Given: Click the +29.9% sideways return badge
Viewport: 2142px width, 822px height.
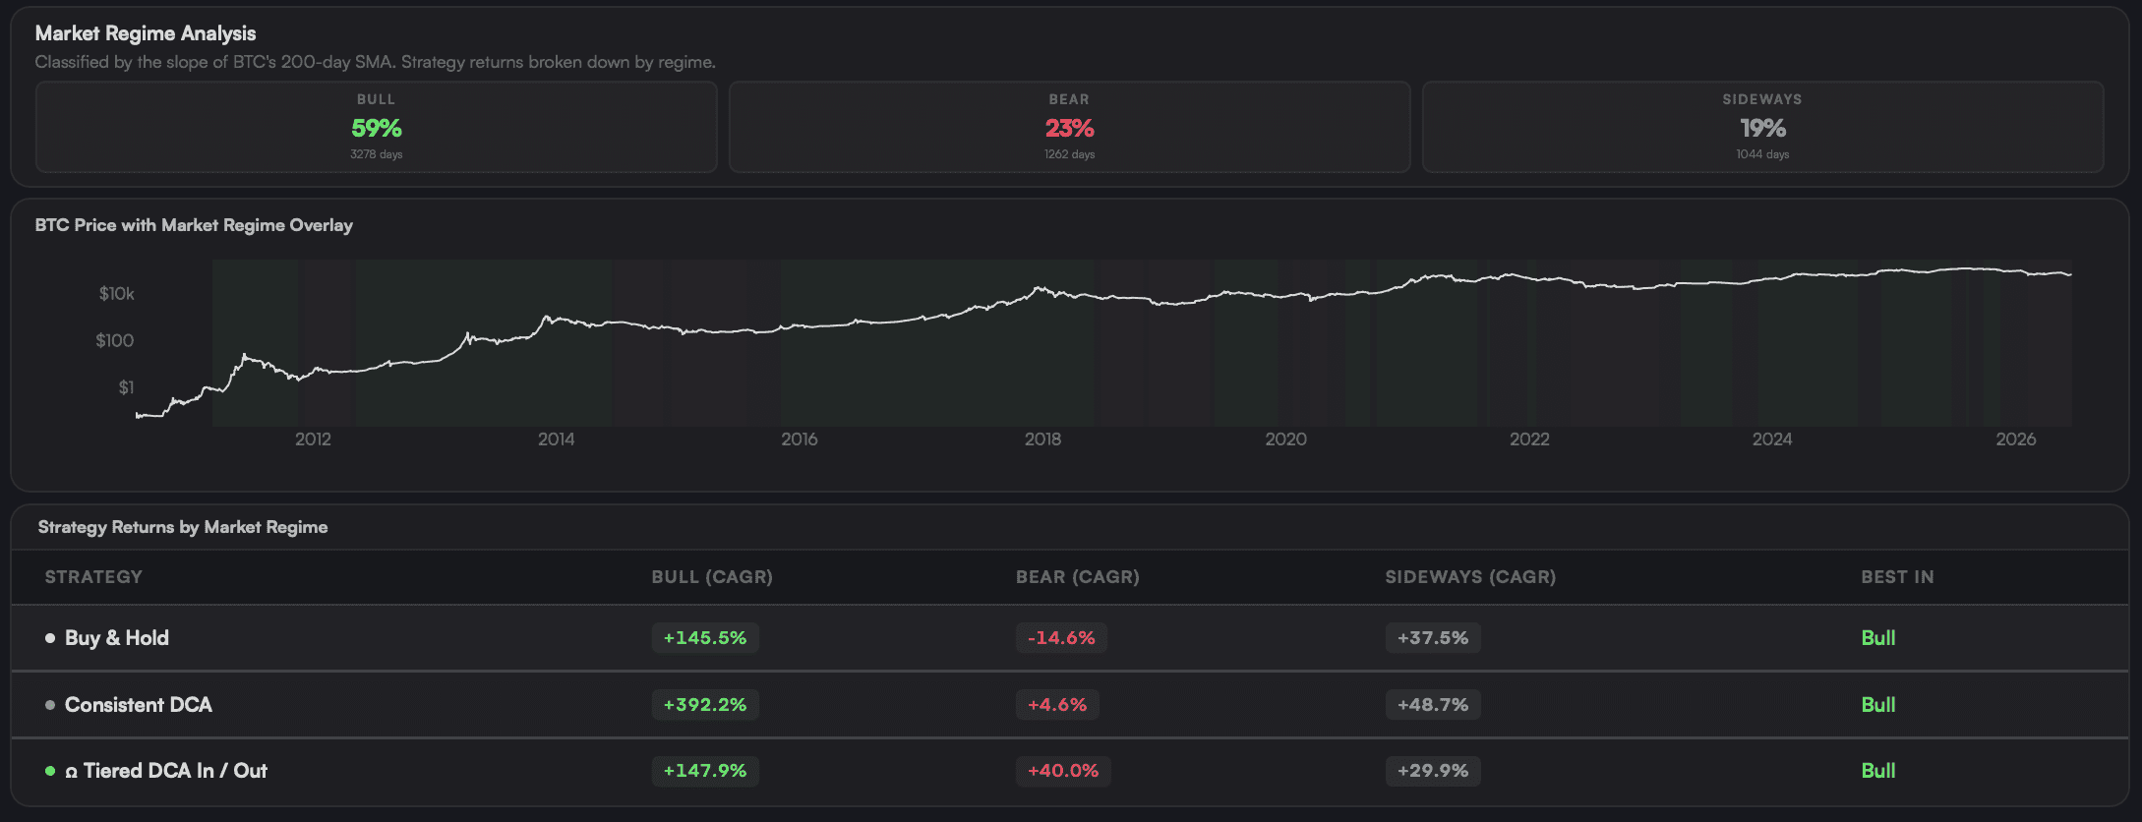Looking at the screenshot, I should pyautogui.click(x=1433, y=771).
